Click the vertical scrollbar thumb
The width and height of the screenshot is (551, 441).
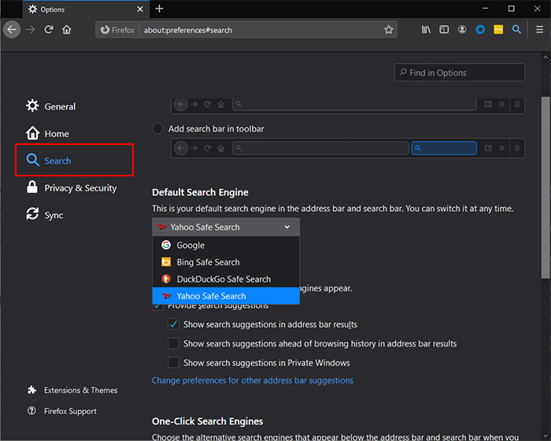point(545,187)
